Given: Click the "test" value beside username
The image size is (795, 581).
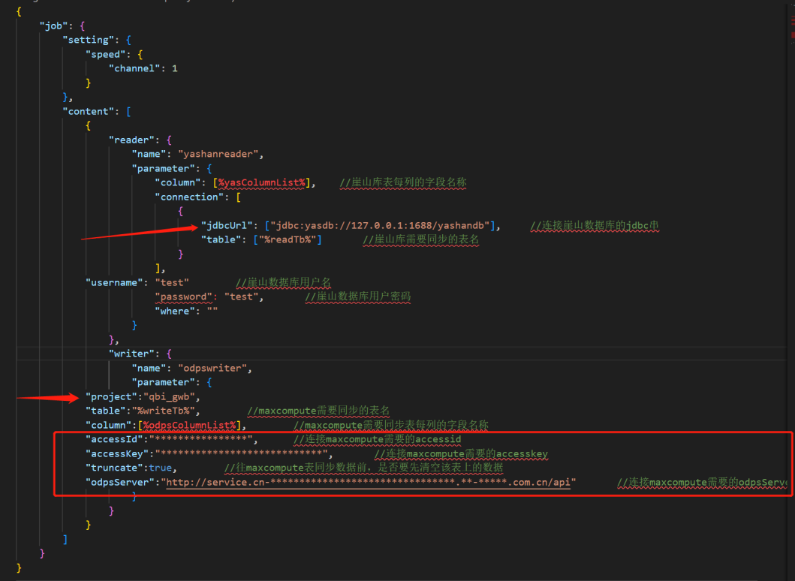Looking at the screenshot, I should click(x=172, y=282).
